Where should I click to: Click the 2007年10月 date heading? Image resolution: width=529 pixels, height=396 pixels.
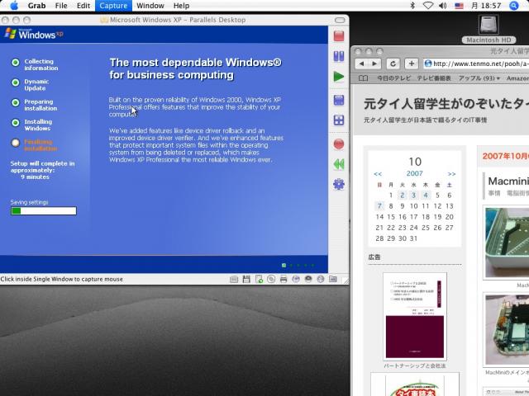coord(505,156)
